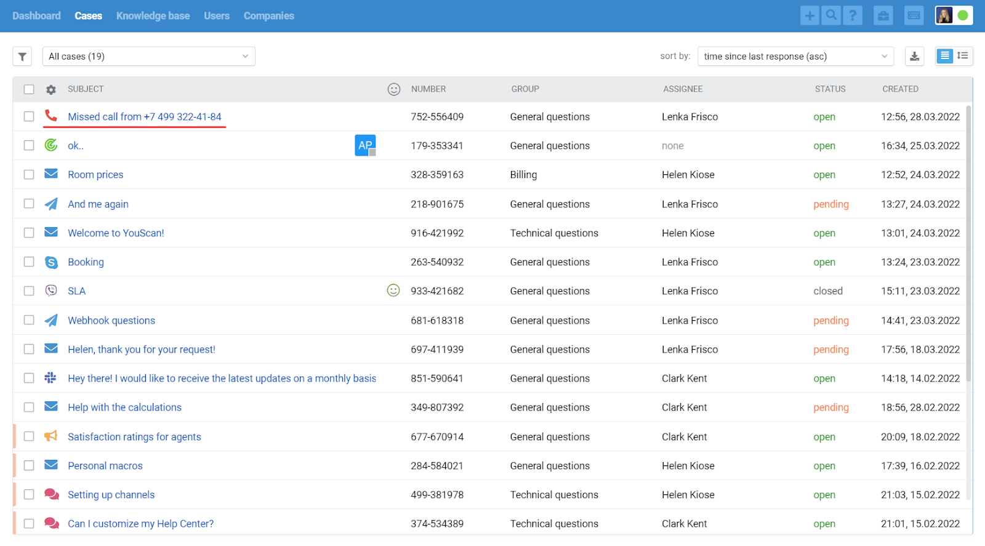The height and width of the screenshot is (546, 985).
Task: Check the SLA case checkbox
Action: pos(29,291)
